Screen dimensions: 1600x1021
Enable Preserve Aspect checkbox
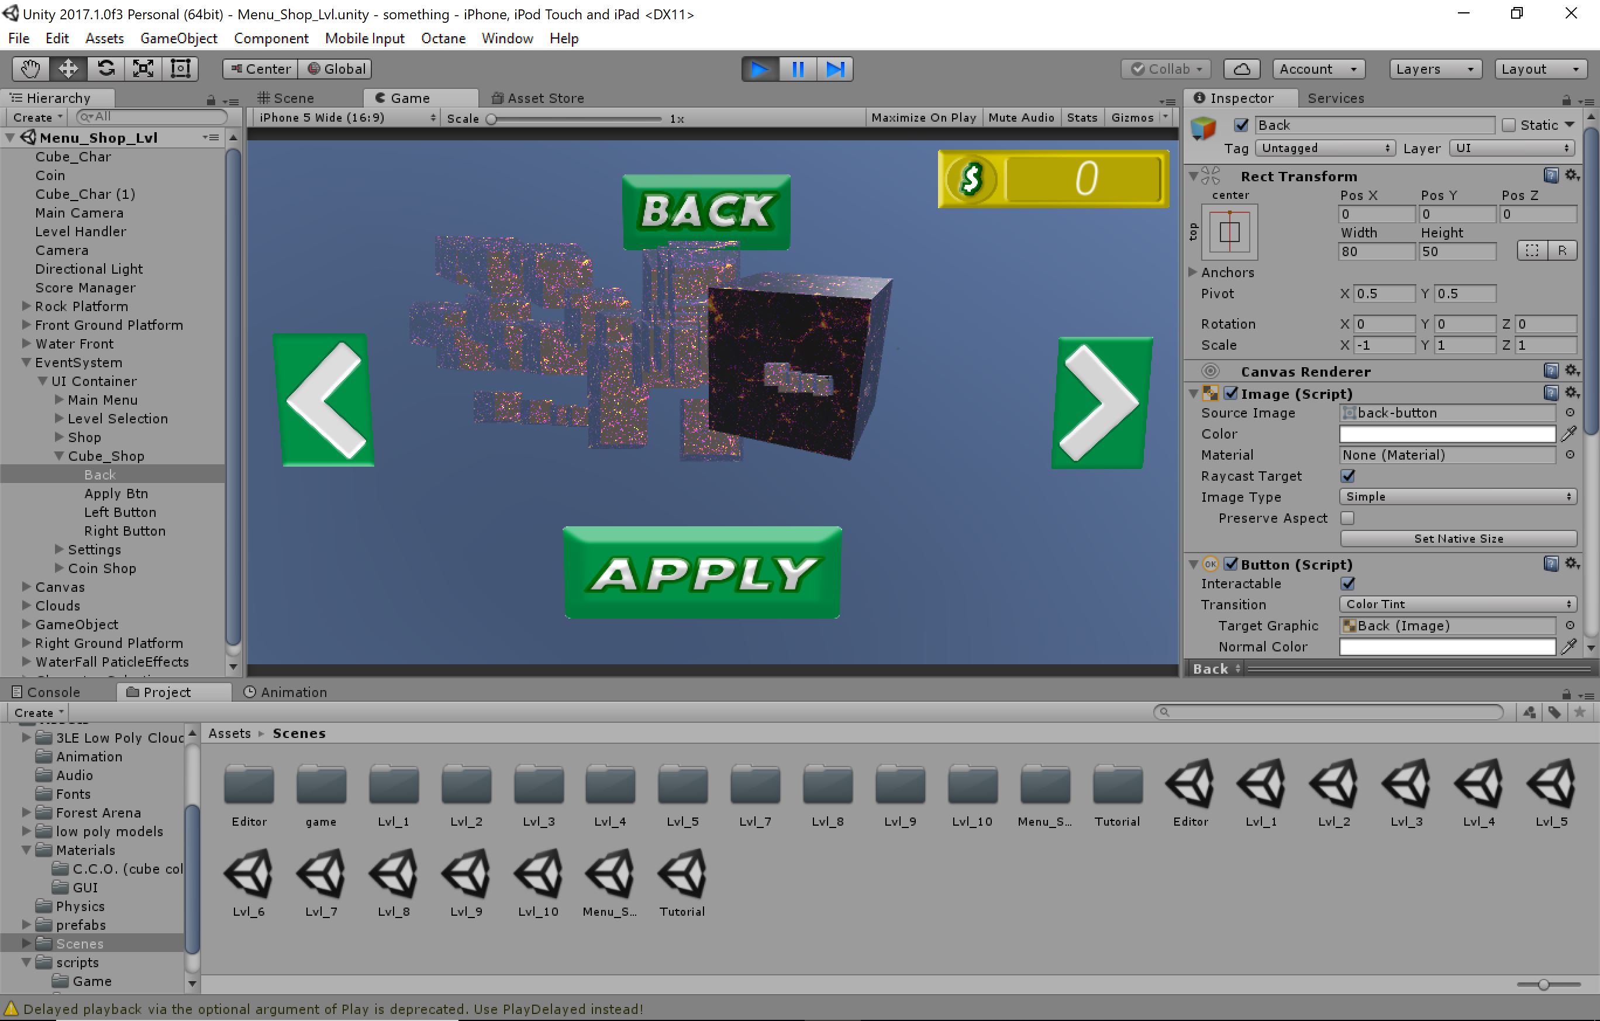click(x=1347, y=518)
